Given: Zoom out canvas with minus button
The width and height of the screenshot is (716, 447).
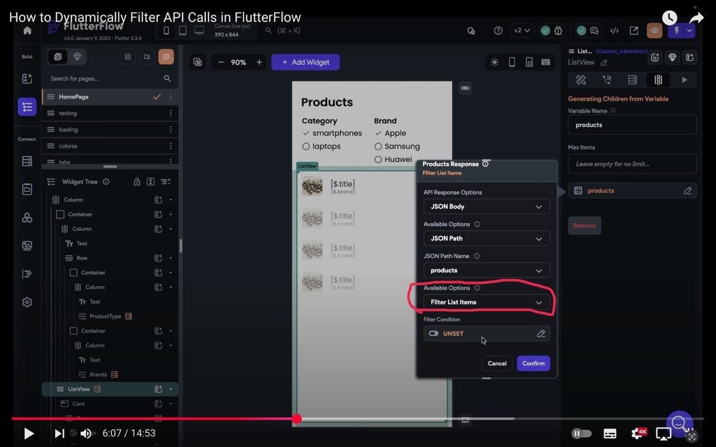Looking at the screenshot, I should [x=220, y=63].
